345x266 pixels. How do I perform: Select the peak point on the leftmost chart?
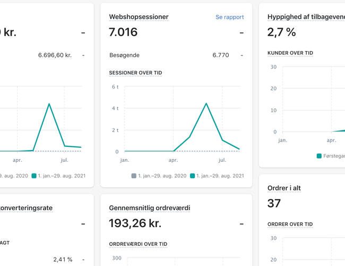pyautogui.click(x=49, y=104)
